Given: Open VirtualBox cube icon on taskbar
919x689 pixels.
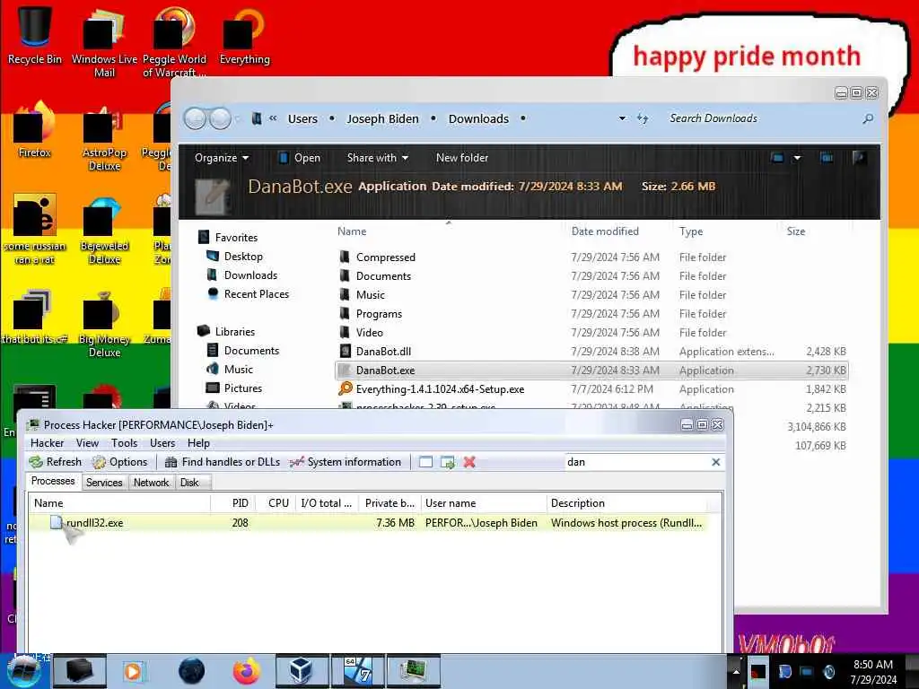Looking at the screenshot, I should click(300, 671).
